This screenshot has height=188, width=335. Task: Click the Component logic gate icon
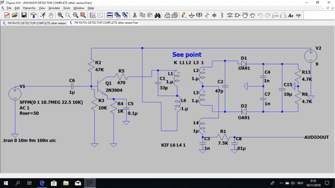click(x=238, y=15)
